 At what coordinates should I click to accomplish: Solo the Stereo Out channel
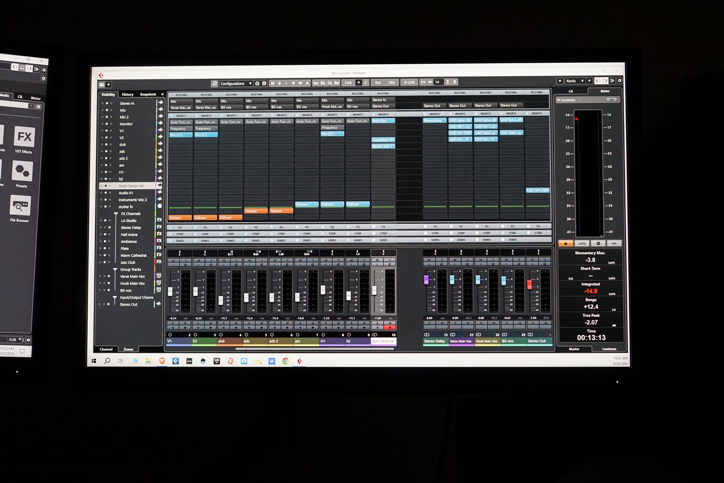pyautogui.click(x=544, y=260)
